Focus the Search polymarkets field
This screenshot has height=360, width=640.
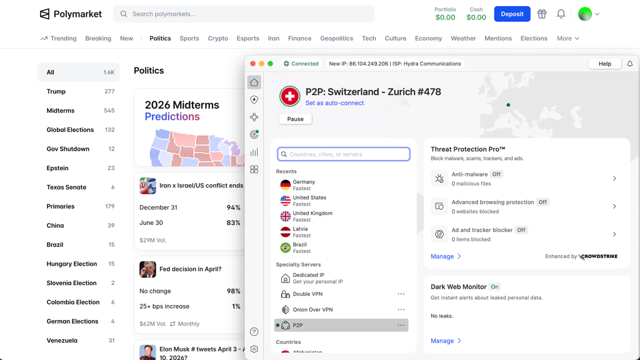pyautogui.click(x=244, y=14)
